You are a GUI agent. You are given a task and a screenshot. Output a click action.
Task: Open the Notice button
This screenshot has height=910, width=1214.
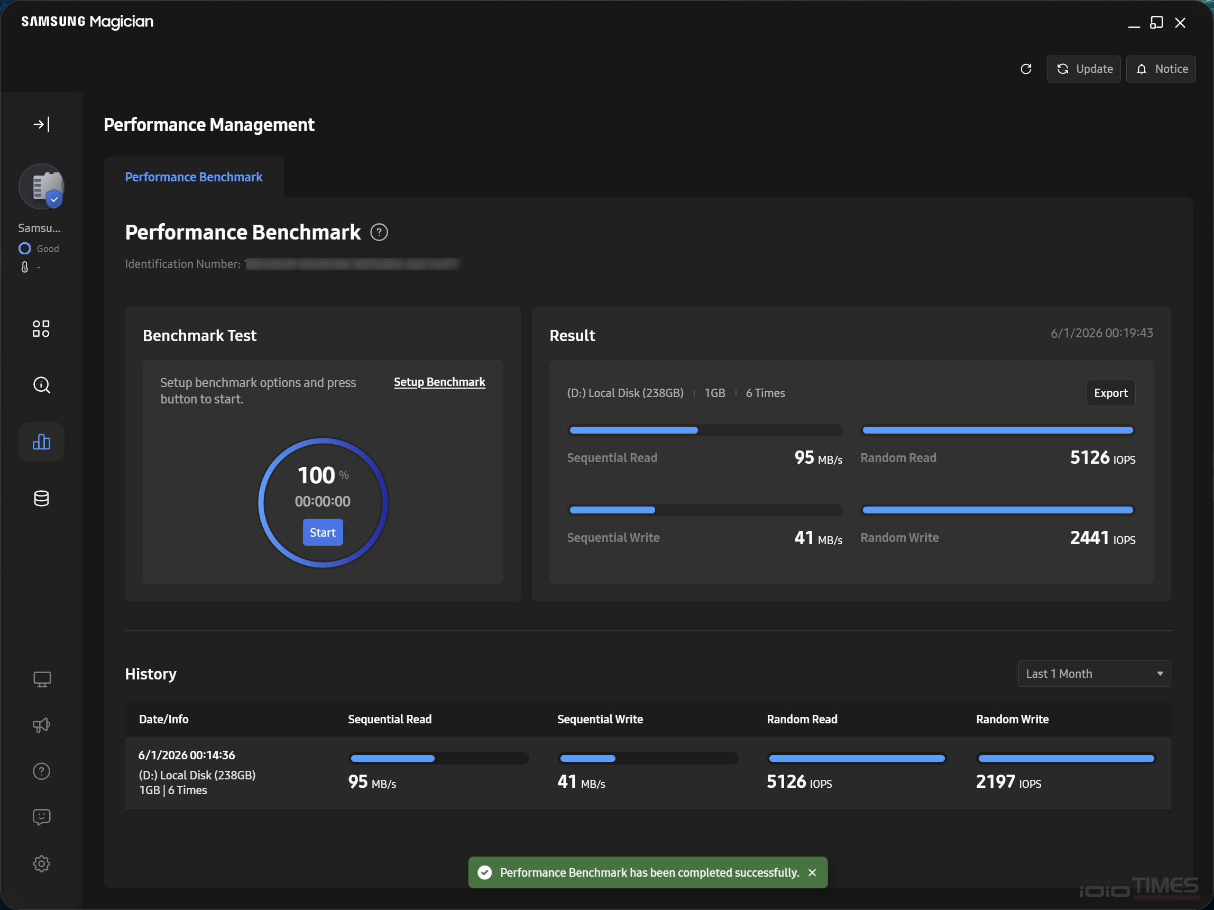point(1161,69)
